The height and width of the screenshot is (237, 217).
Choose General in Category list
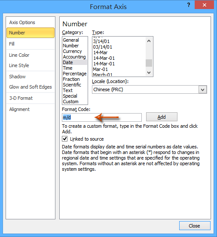(75, 40)
